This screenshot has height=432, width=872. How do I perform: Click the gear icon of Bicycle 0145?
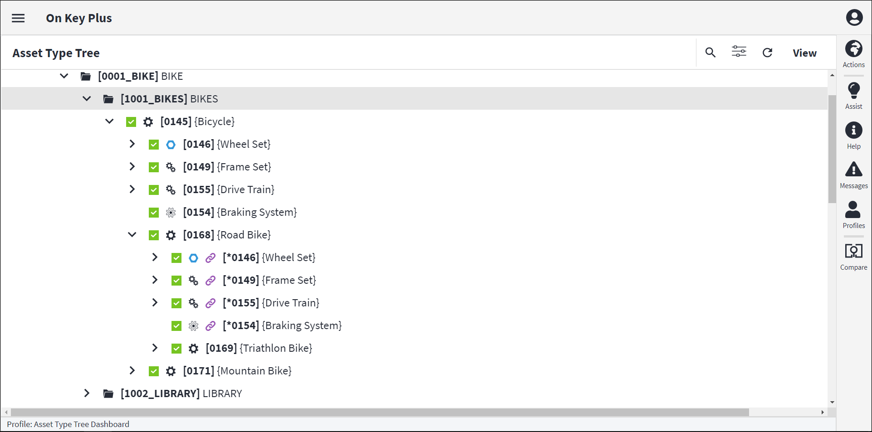(x=148, y=122)
